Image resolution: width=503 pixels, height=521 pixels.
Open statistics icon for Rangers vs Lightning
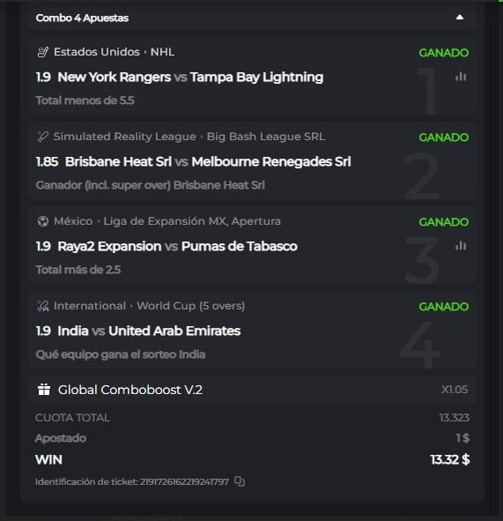pyautogui.click(x=461, y=77)
